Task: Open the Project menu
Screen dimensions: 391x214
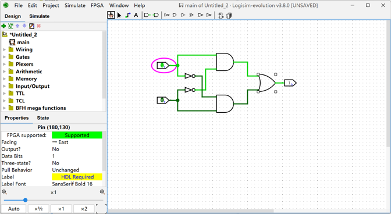Action: pyautogui.click(x=51, y=5)
